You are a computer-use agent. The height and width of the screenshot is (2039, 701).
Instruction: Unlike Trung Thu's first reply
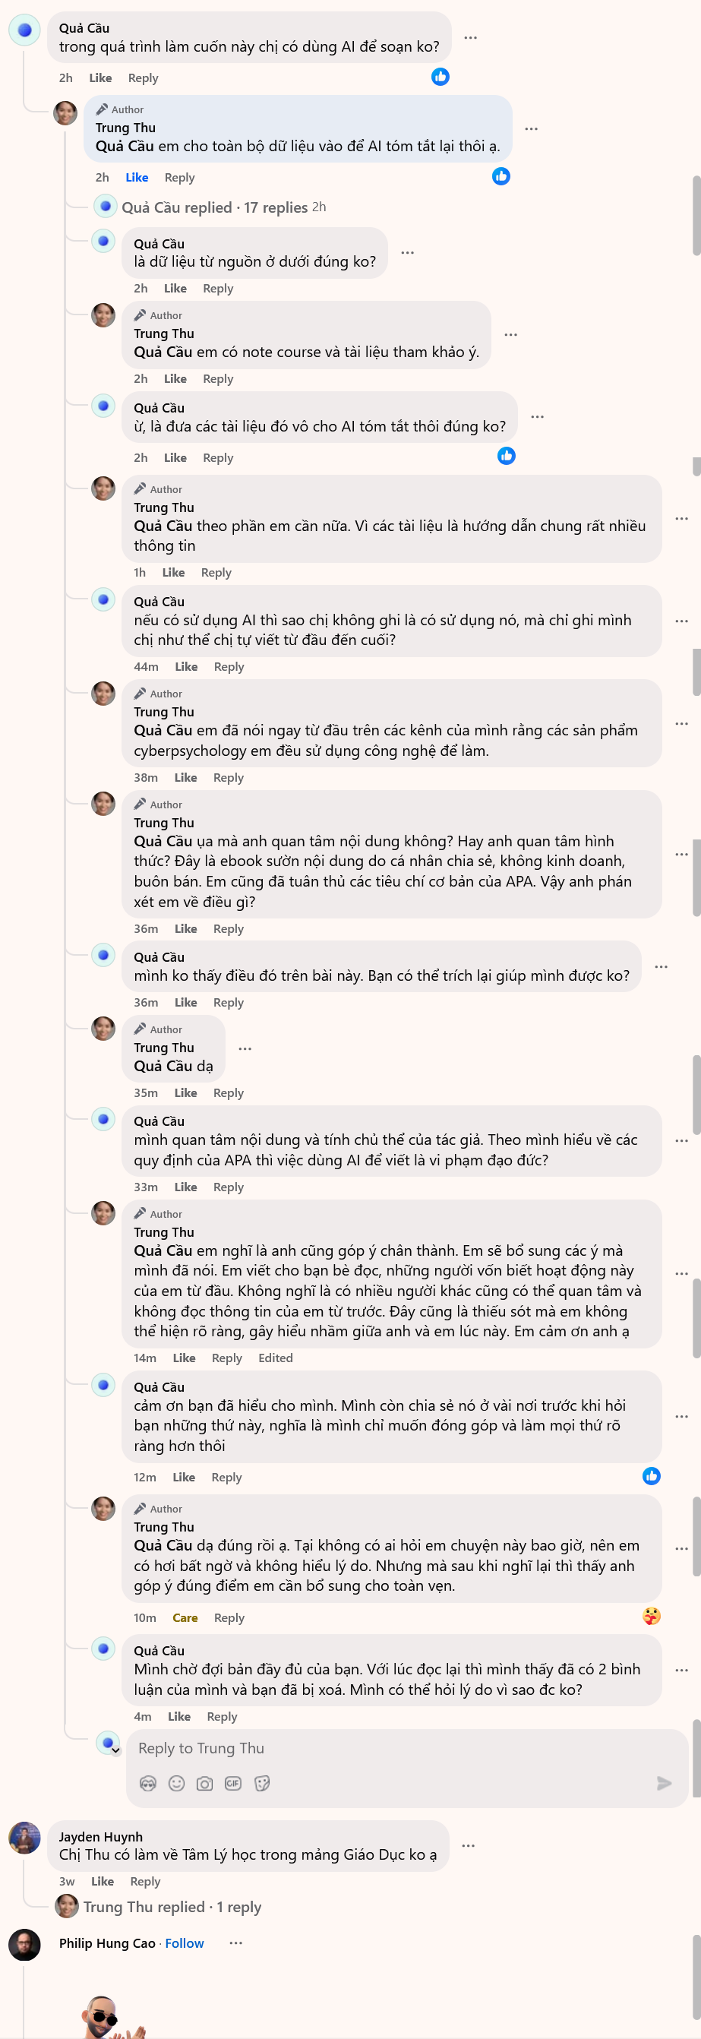[x=137, y=177]
